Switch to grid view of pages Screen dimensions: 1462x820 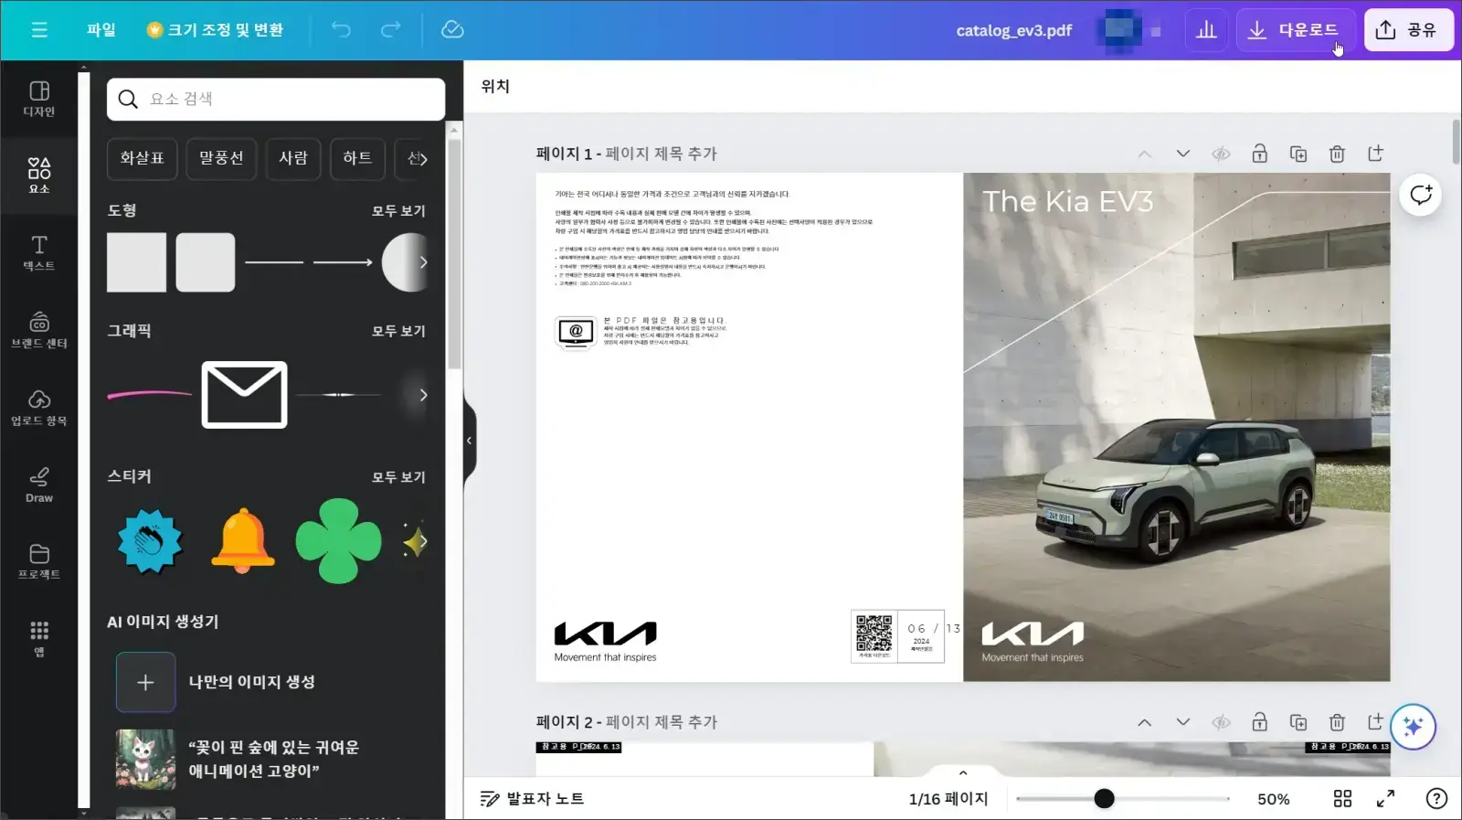[x=1342, y=799]
